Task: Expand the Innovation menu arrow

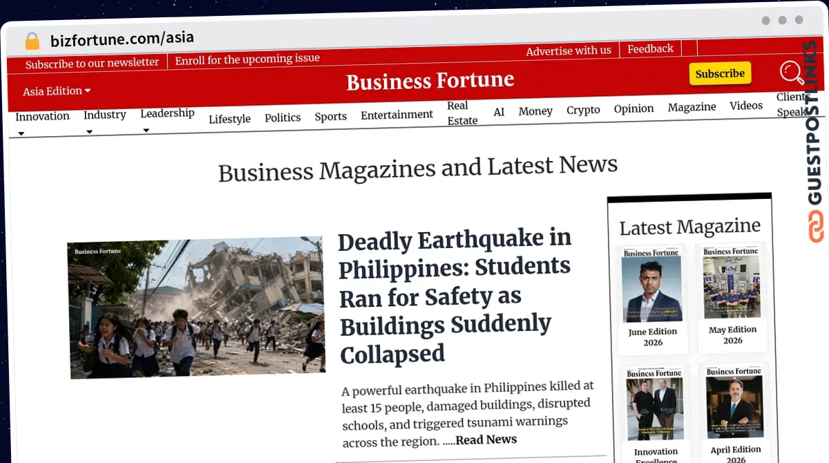Action: (x=21, y=133)
